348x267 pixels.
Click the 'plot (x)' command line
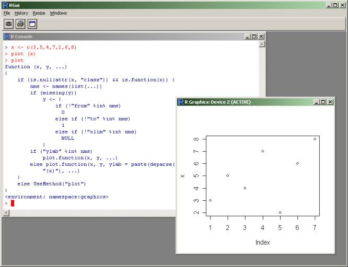coord(23,54)
